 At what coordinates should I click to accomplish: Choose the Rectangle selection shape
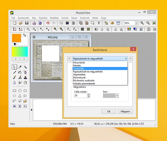pyautogui.click(x=14, y=91)
